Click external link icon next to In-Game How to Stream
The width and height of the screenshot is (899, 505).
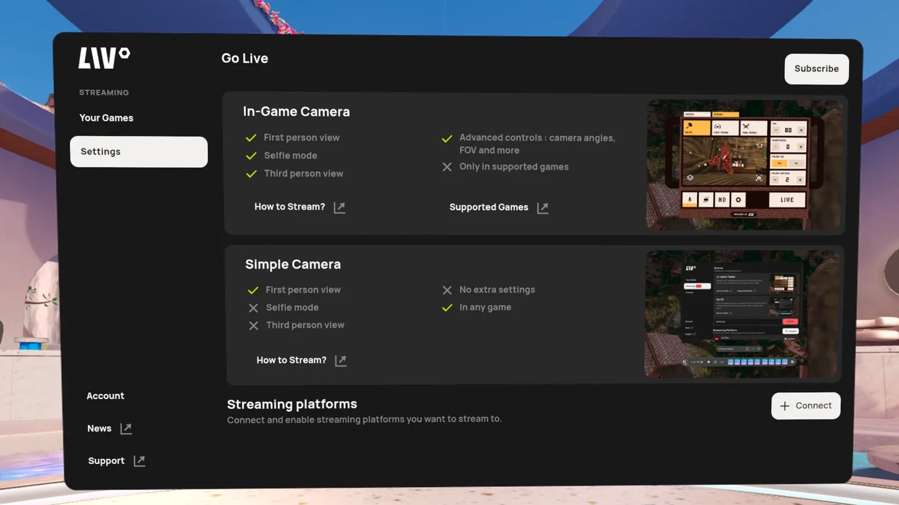click(x=340, y=208)
